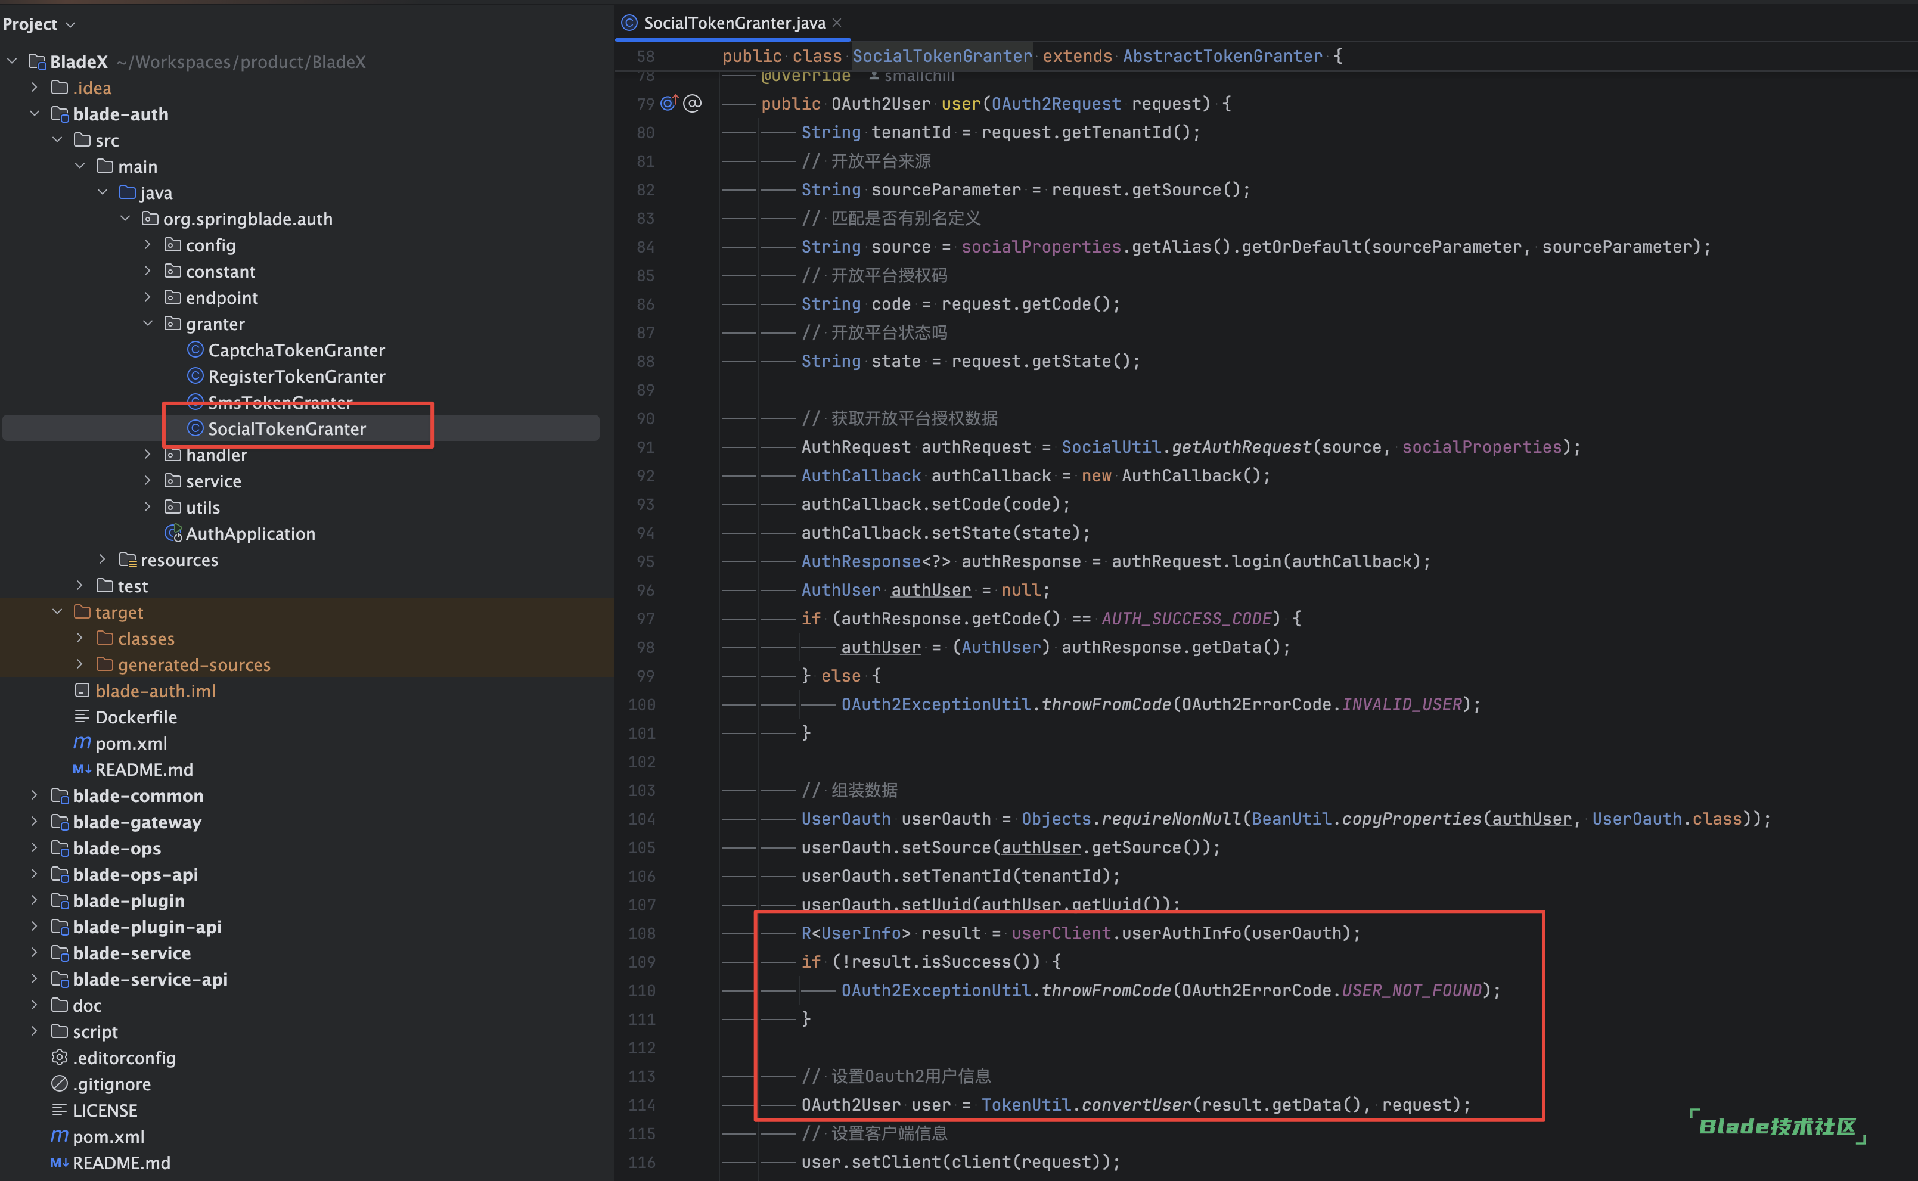This screenshot has height=1181, width=1918.
Task: Expand the handler package
Action: click(x=148, y=455)
